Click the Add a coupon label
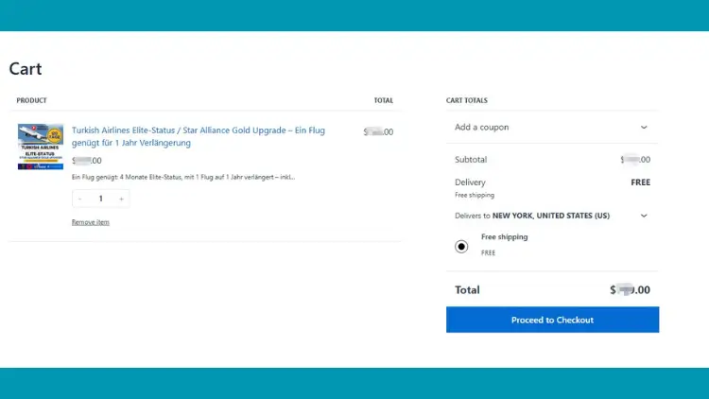This screenshot has height=399, width=709. (481, 127)
